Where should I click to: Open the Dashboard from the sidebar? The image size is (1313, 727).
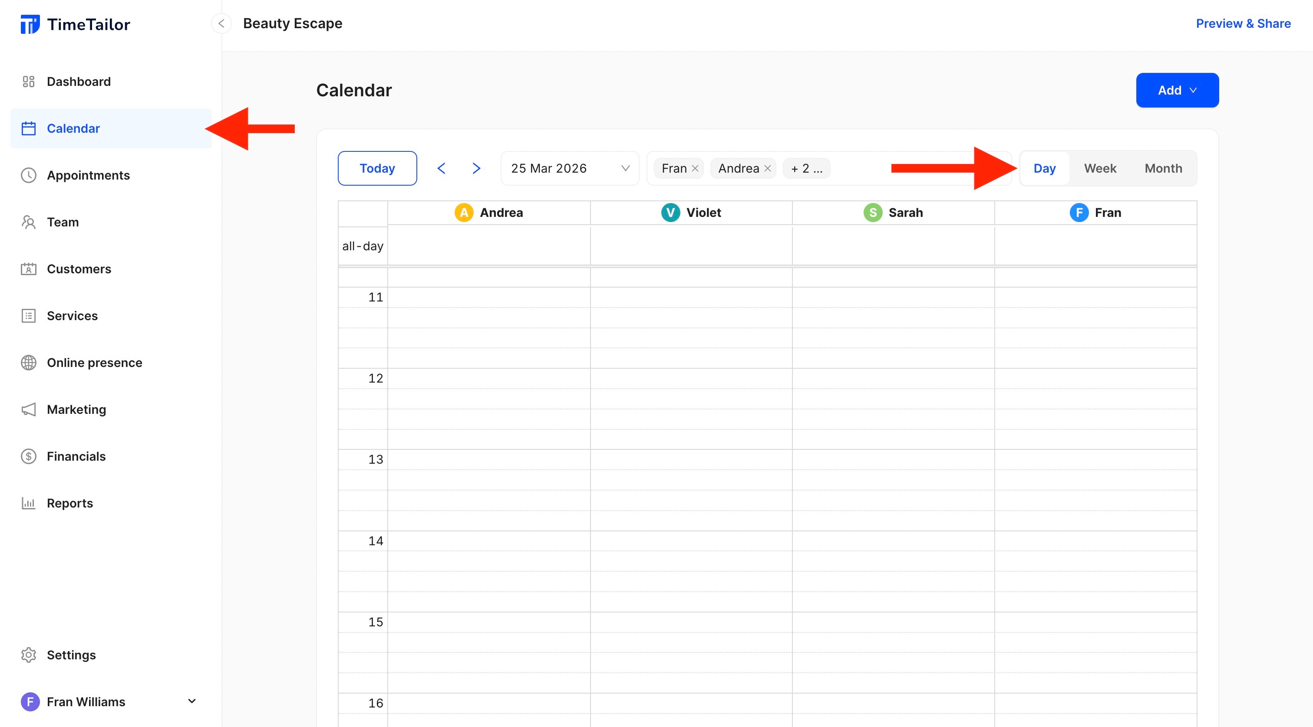[x=79, y=82]
